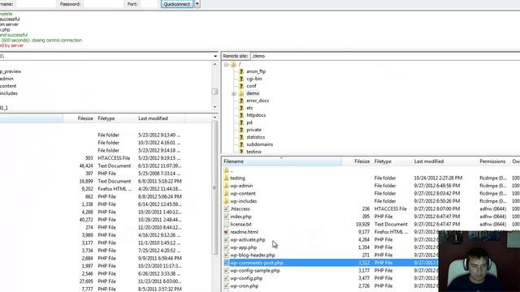This screenshot has height=292, width=520.
Task: Select the subdomains folder icon
Action: 241,144
